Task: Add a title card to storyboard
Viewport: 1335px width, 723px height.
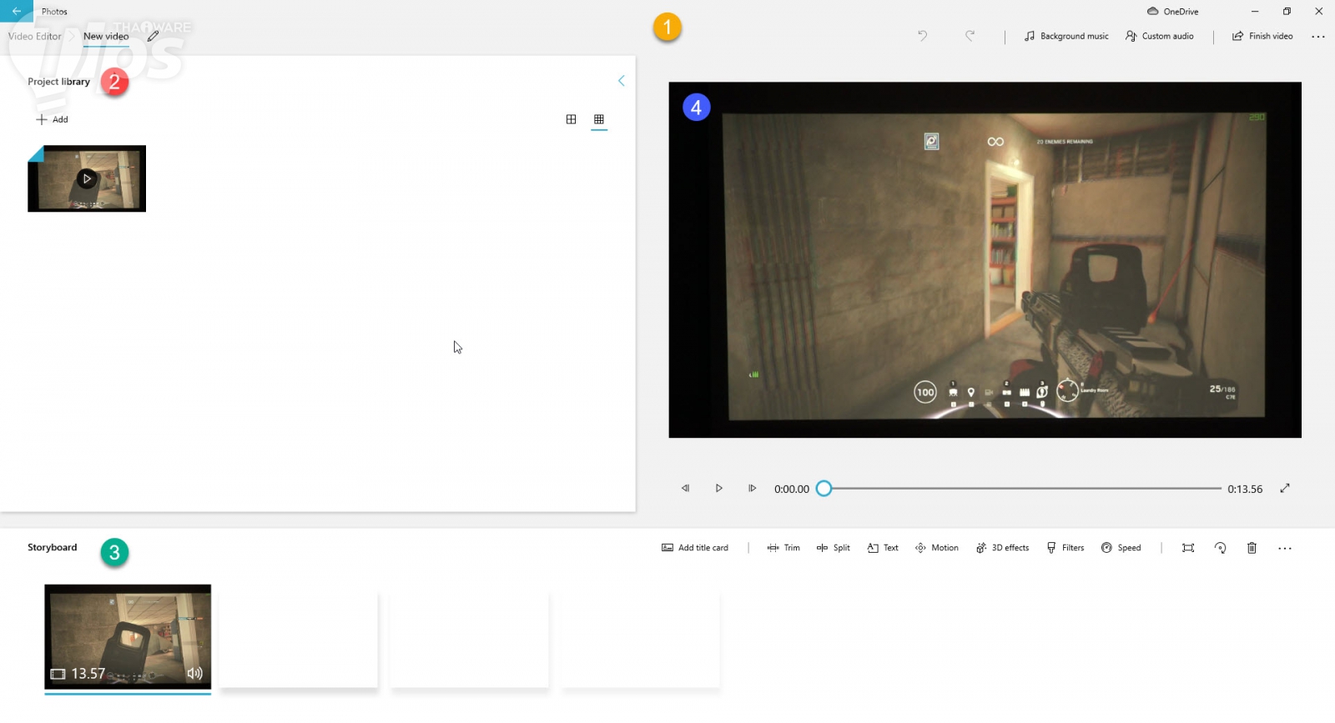Action: point(695,548)
